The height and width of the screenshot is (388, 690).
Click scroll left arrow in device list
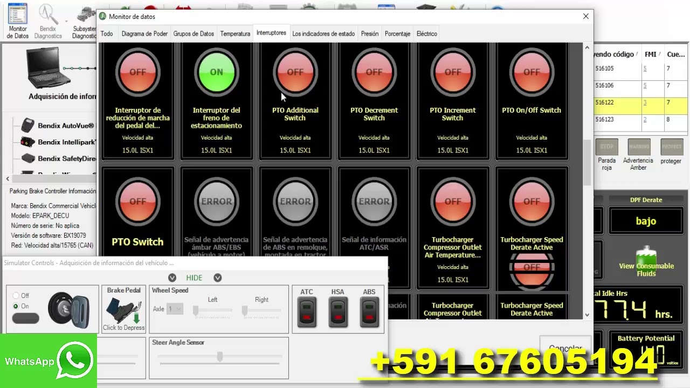point(8,178)
